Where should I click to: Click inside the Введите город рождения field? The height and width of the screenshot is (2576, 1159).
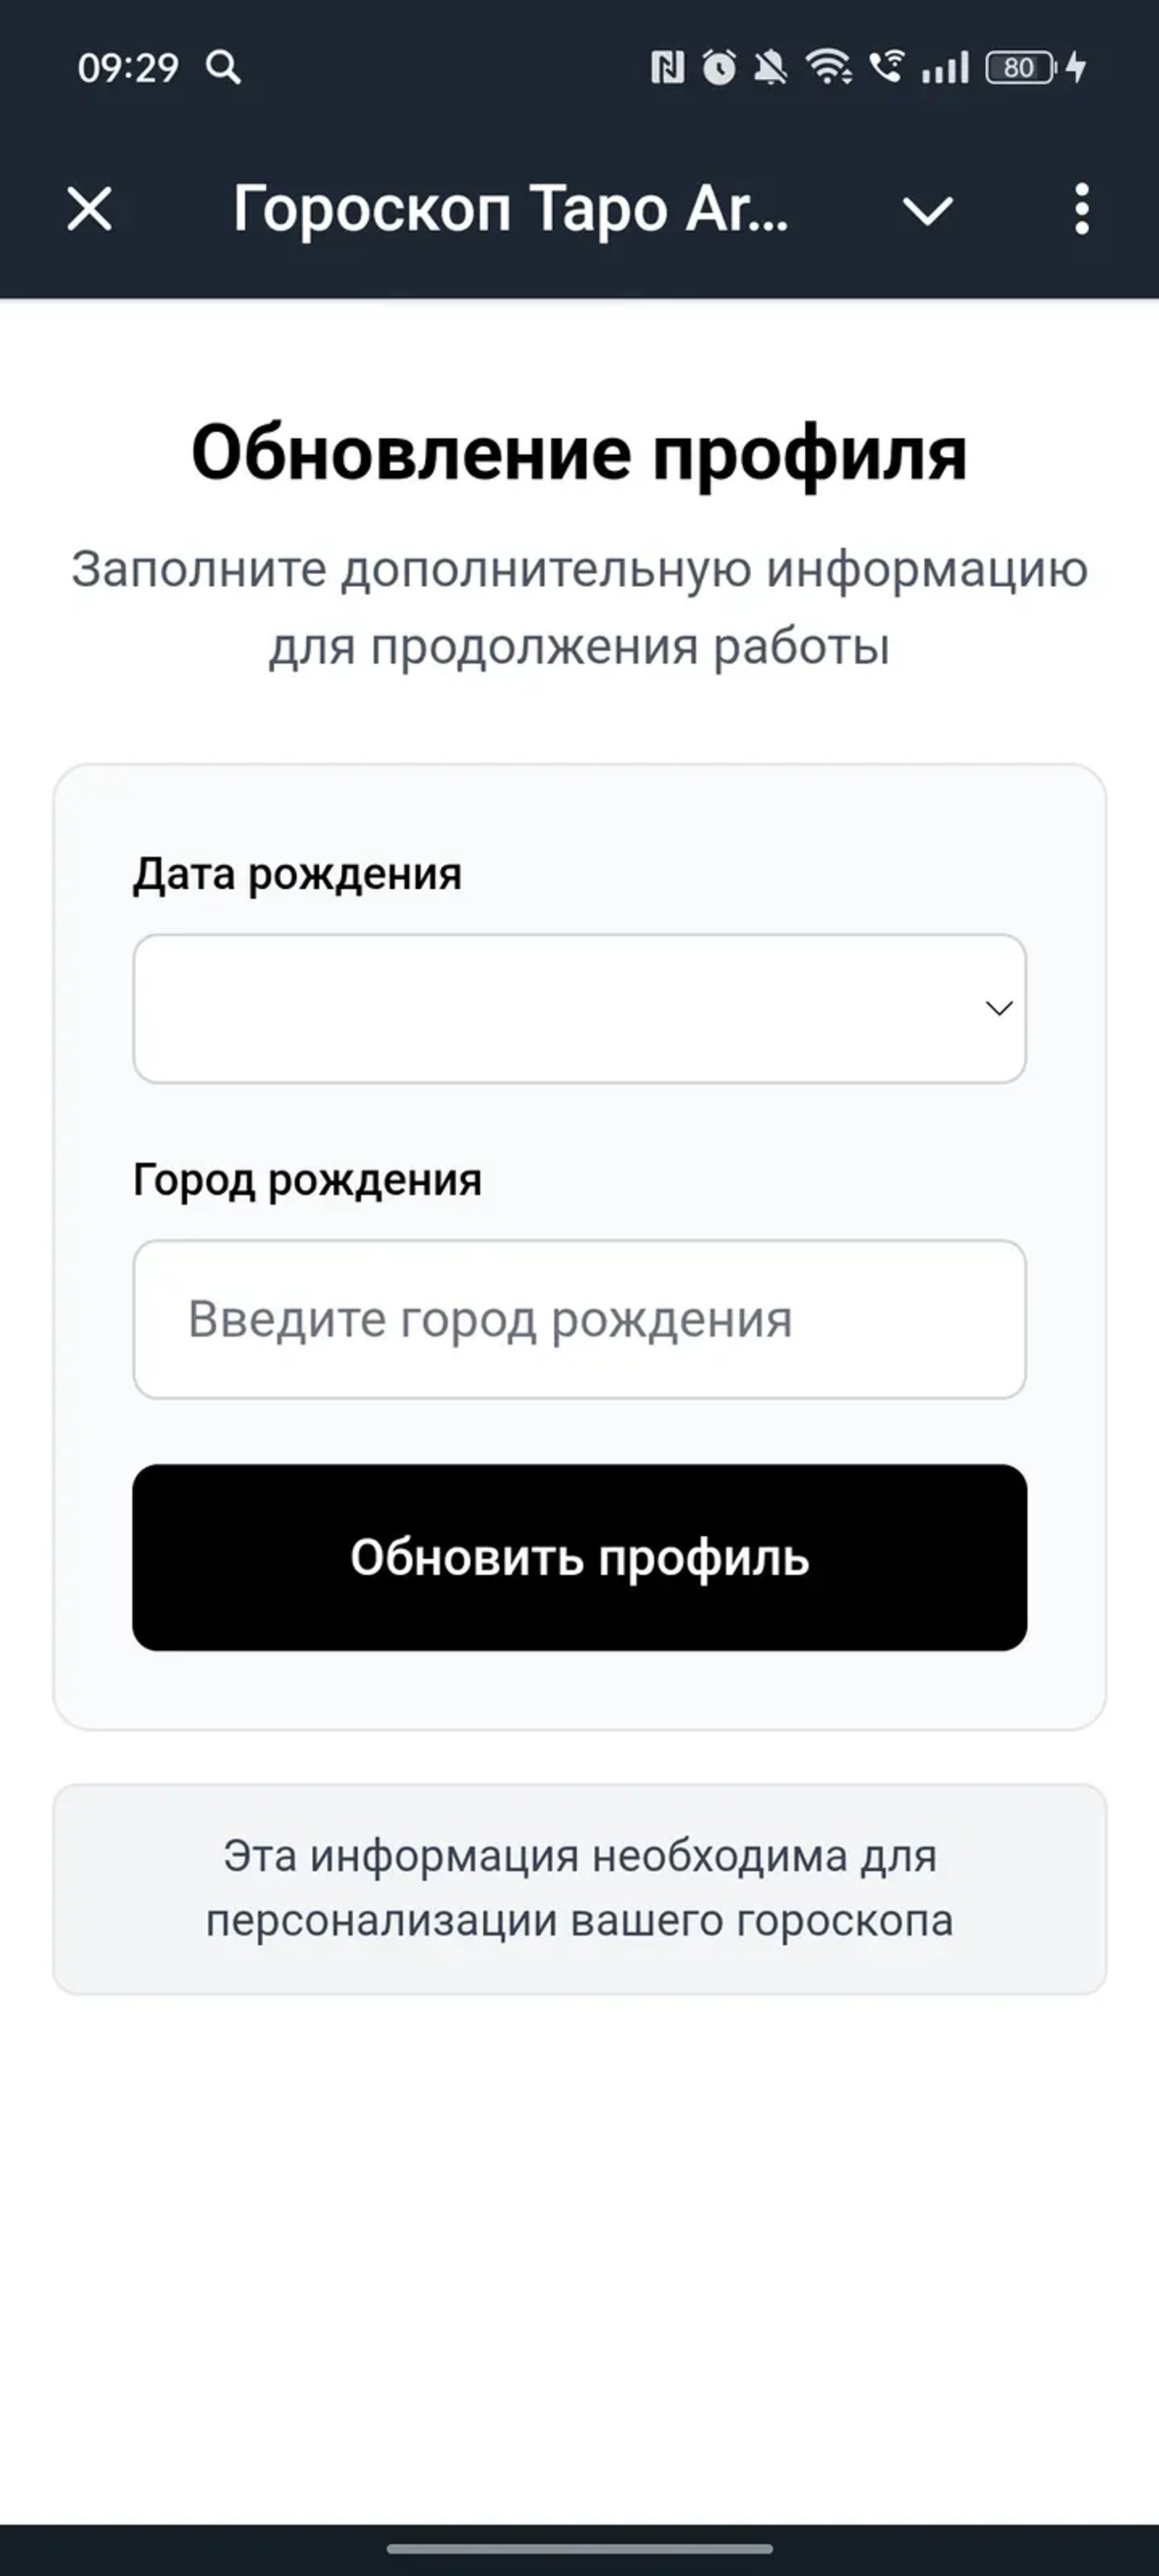point(580,1320)
